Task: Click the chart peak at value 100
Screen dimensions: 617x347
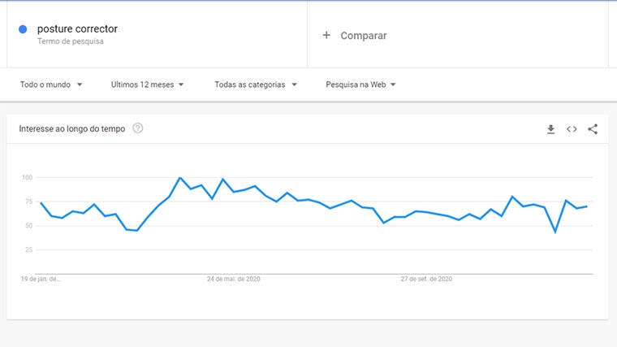Action: [180, 178]
